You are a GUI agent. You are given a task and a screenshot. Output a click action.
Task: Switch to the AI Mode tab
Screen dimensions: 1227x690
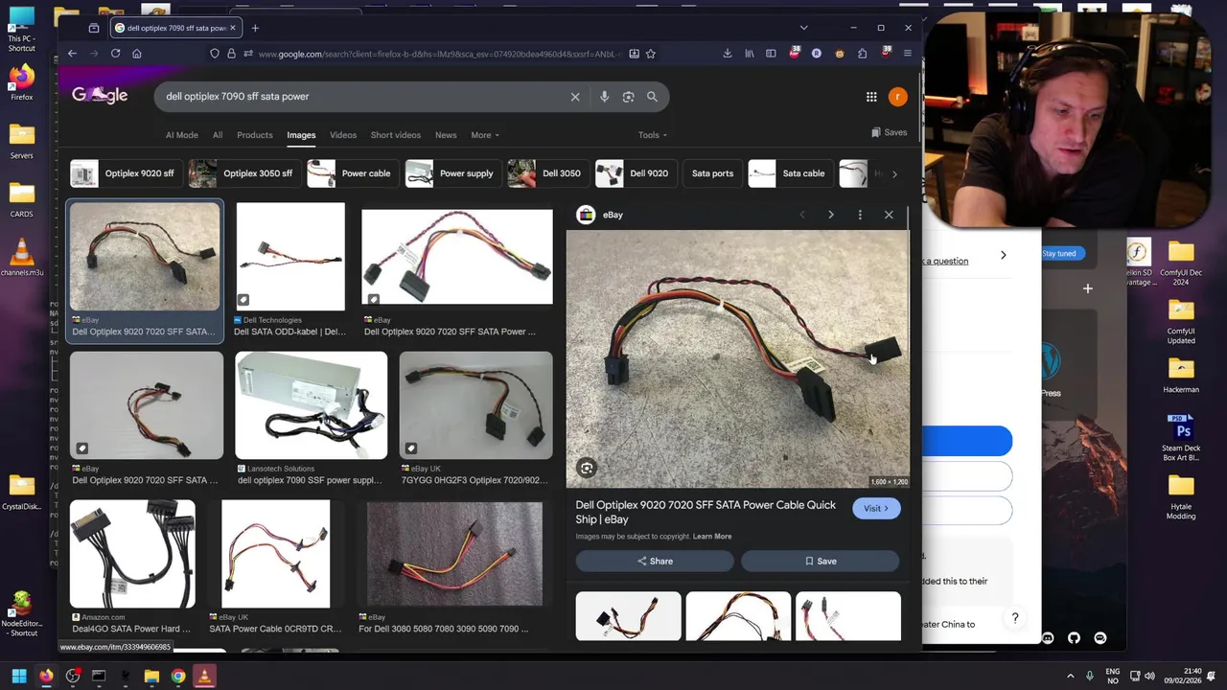[181, 135]
